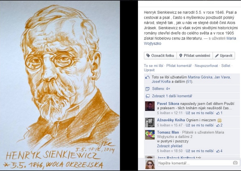Screen dimensions: 241x171
Task: Unlike Ažnavěky Kniha's comment
Action: pyautogui.click(x=199, y=125)
